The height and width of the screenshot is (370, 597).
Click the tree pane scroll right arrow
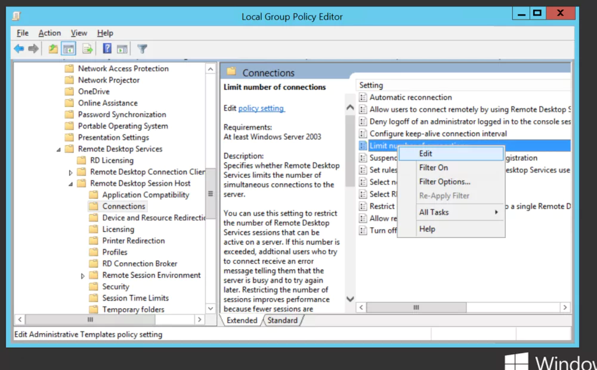200,320
